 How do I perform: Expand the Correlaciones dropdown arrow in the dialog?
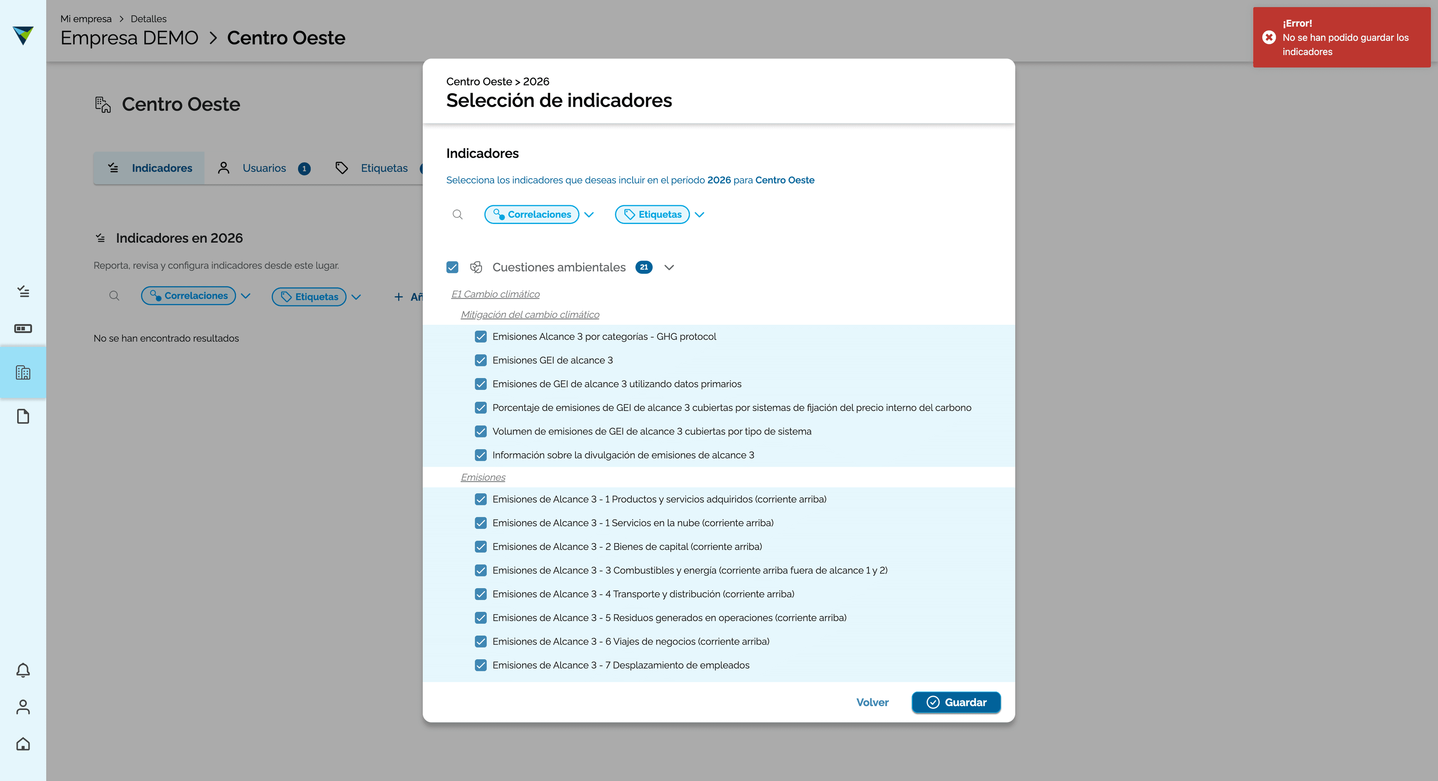pyautogui.click(x=589, y=215)
